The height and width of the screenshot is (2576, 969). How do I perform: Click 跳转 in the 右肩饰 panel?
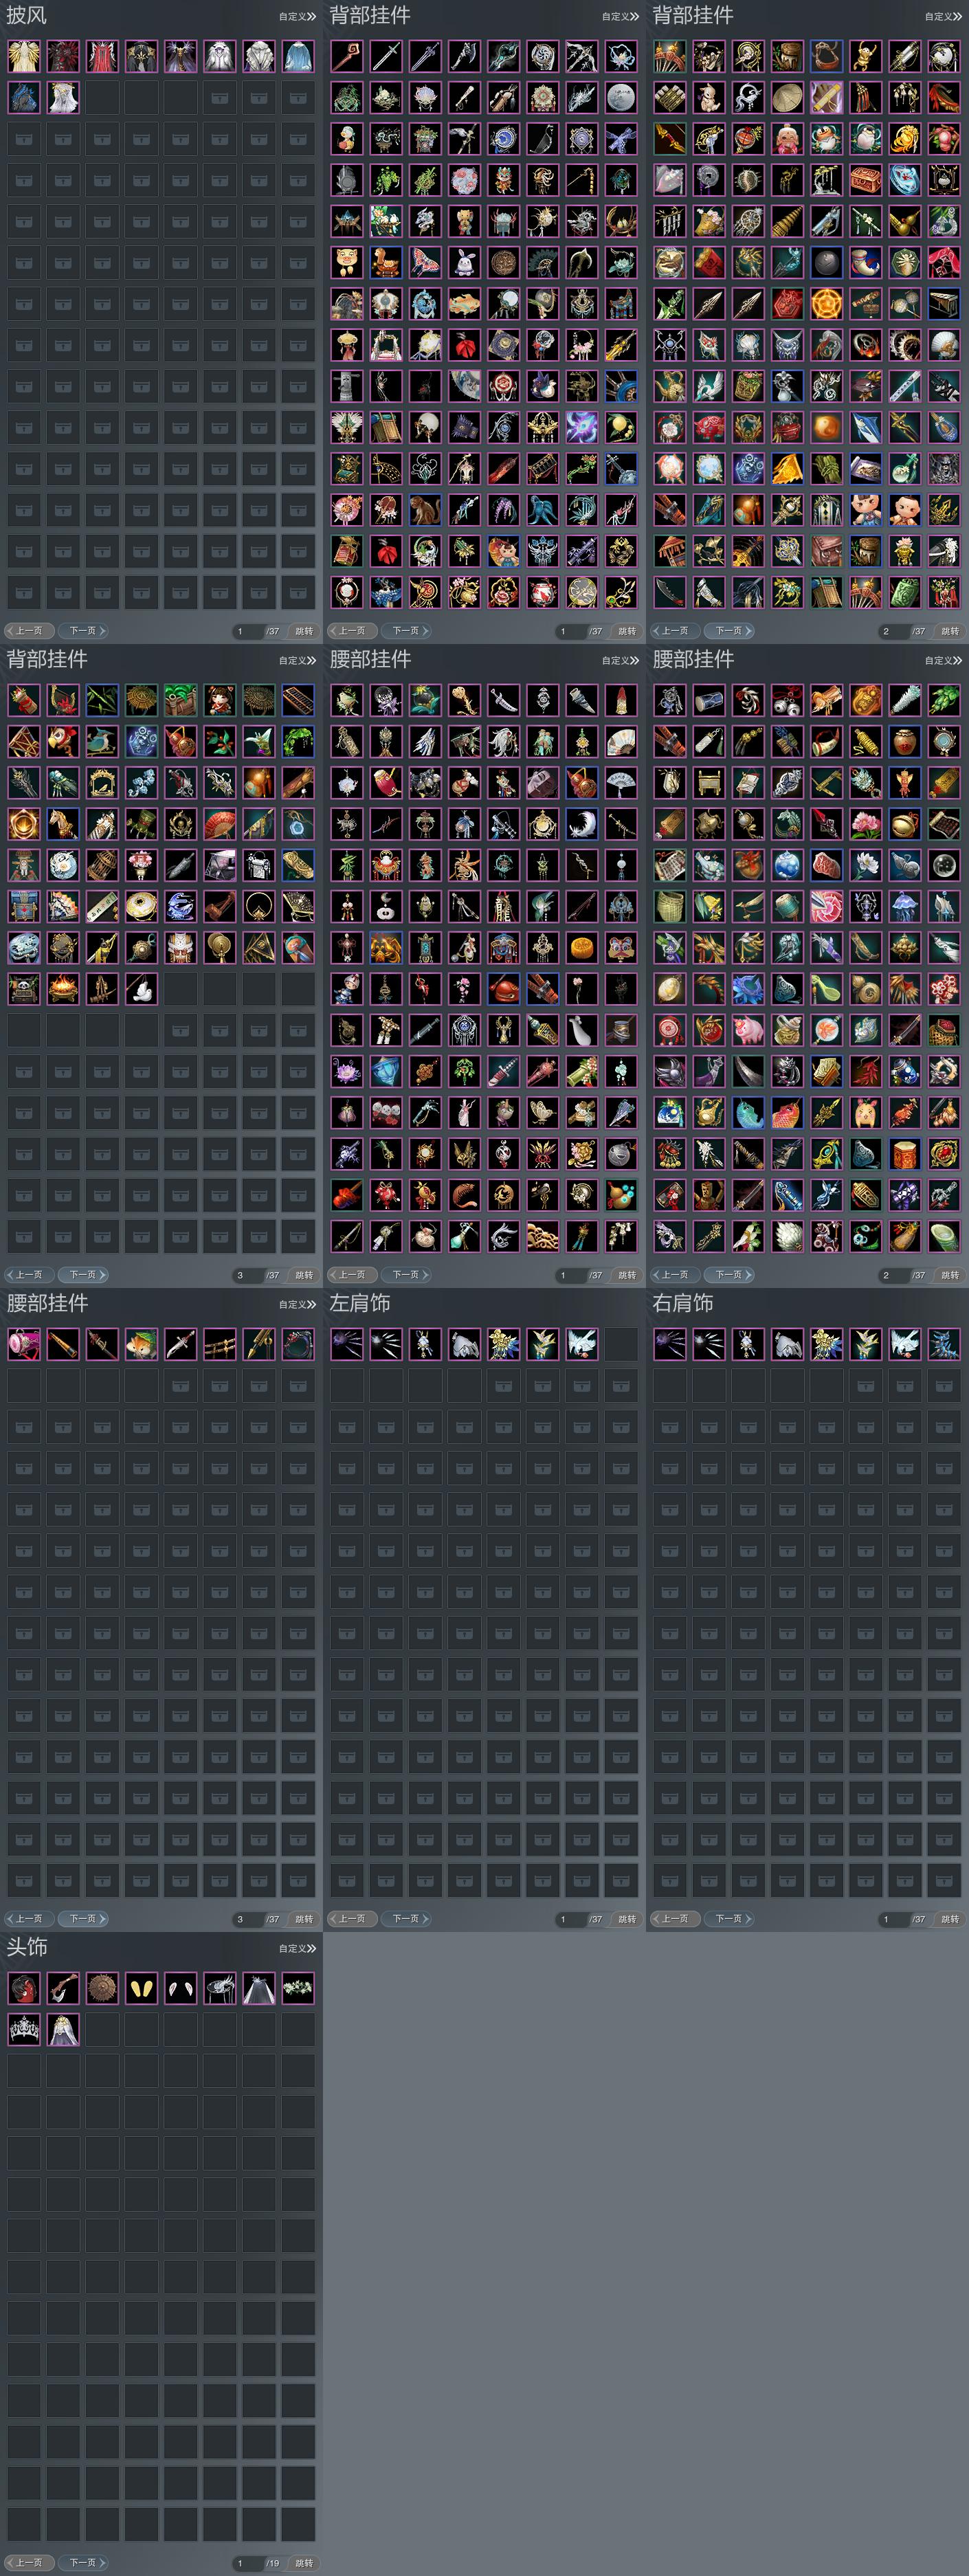coord(950,1919)
